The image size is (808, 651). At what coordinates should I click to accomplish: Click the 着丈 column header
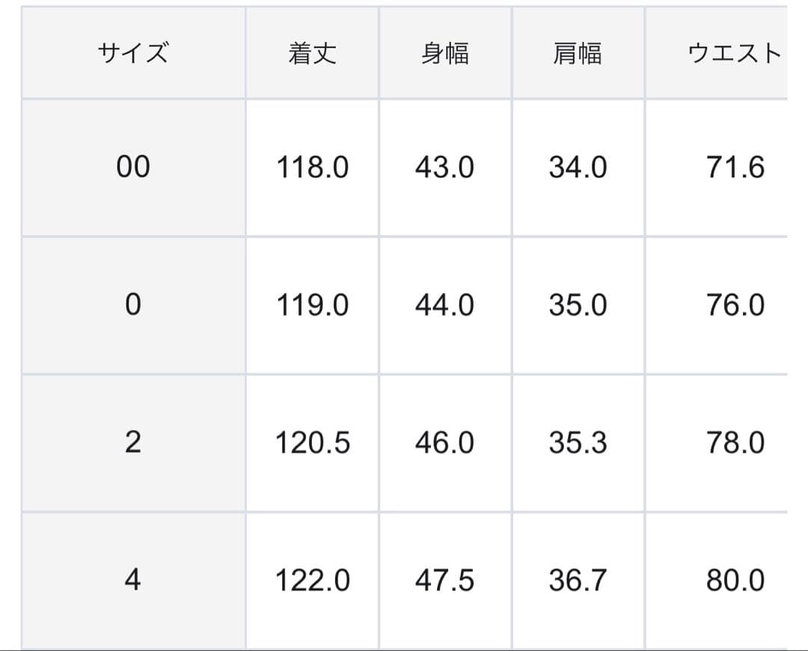point(312,54)
